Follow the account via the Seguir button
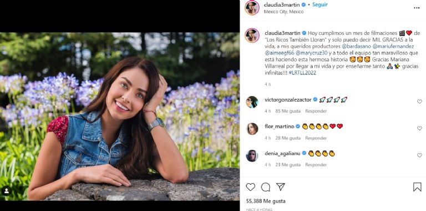 319,4
